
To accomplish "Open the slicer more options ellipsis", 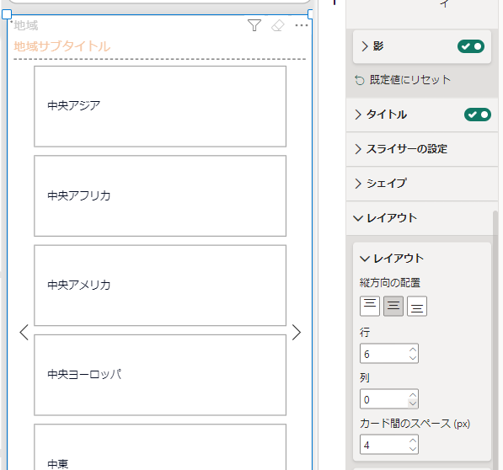I will tap(302, 25).
